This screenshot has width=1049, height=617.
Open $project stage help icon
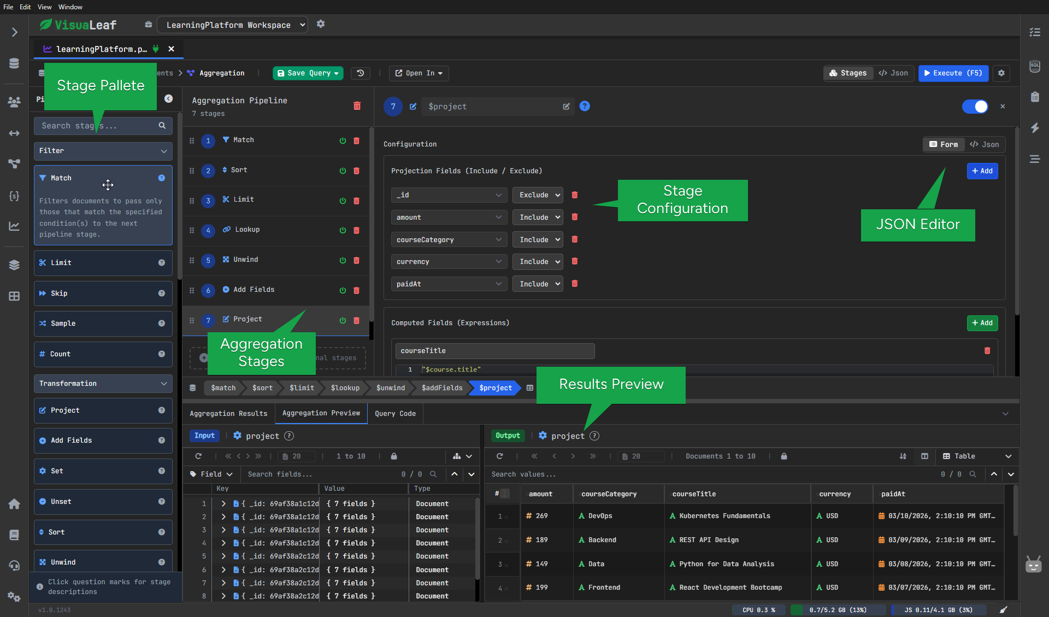[x=585, y=106]
